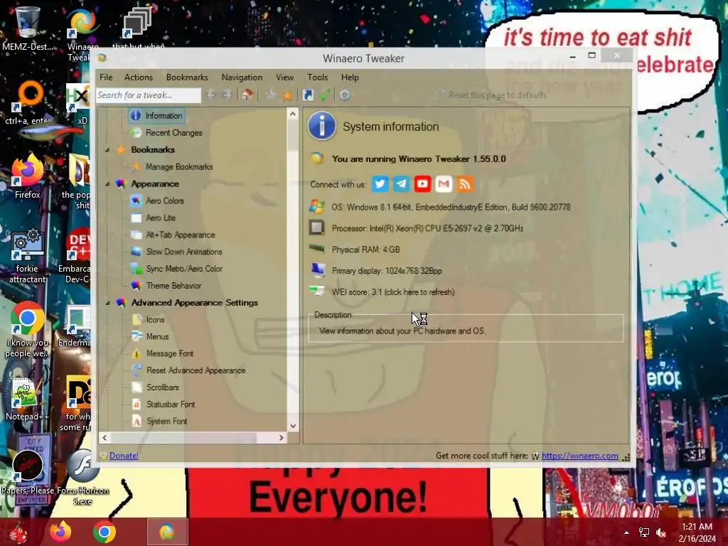The width and height of the screenshot is (728, 546).
Task: Open the Gmail contact icon
Action: tap(444, 184)
